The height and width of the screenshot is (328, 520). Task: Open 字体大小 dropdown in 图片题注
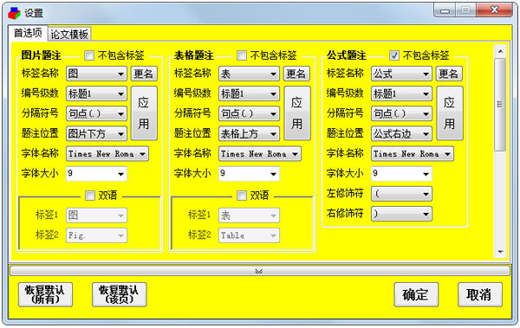(96, 174)
